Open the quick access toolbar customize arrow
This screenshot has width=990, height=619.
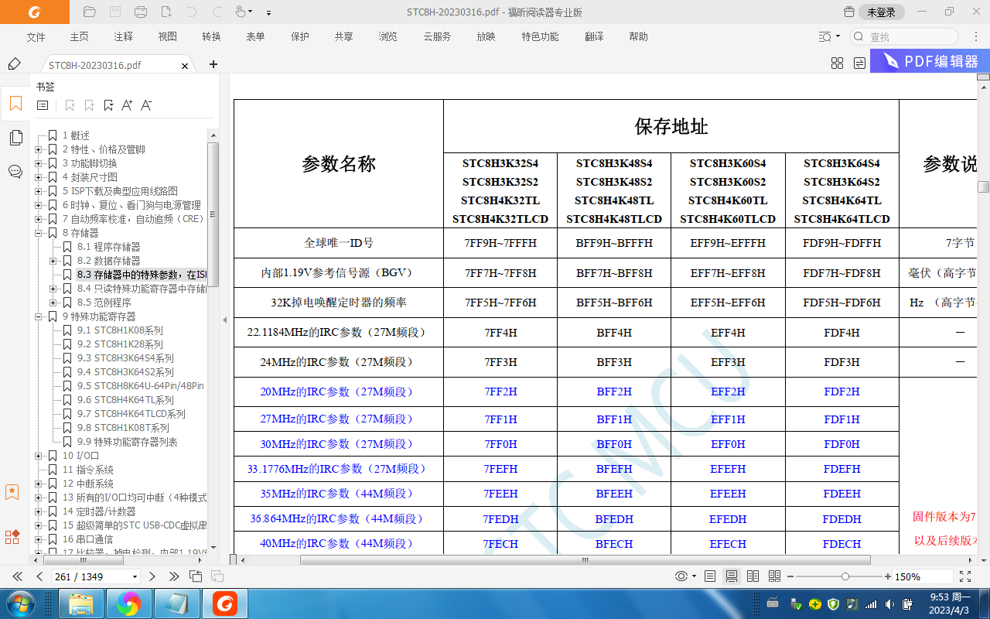click(268, 12)
